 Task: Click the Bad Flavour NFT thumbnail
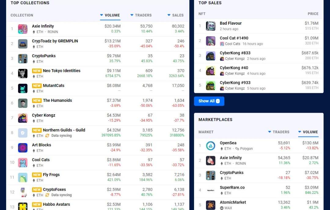(x=211, y=26)
